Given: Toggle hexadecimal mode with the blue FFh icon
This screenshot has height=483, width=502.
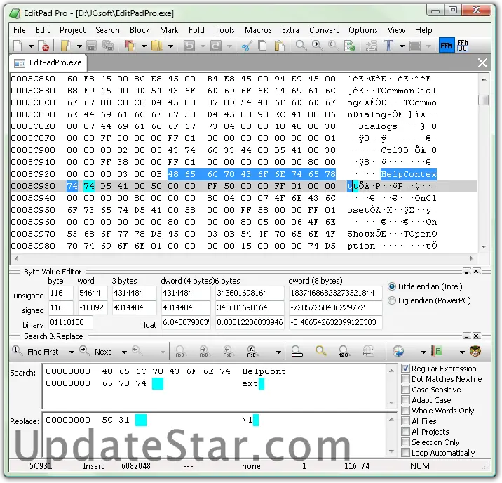Looking at the screenshot, I should pyautogui.click(x=447, y=46).
